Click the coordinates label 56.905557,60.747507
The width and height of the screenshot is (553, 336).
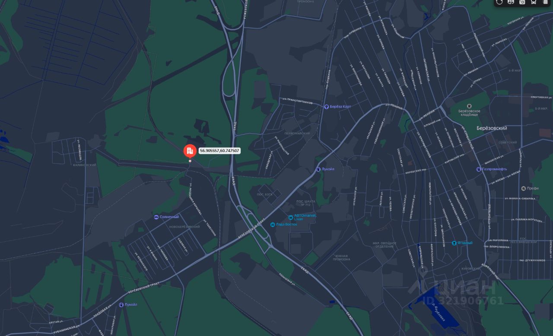(x=219, y=151)
